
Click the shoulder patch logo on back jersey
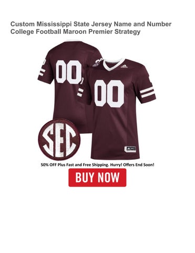[97, 63]
